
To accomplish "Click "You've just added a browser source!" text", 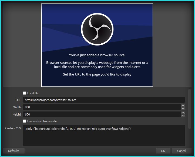I will [97, 55].
